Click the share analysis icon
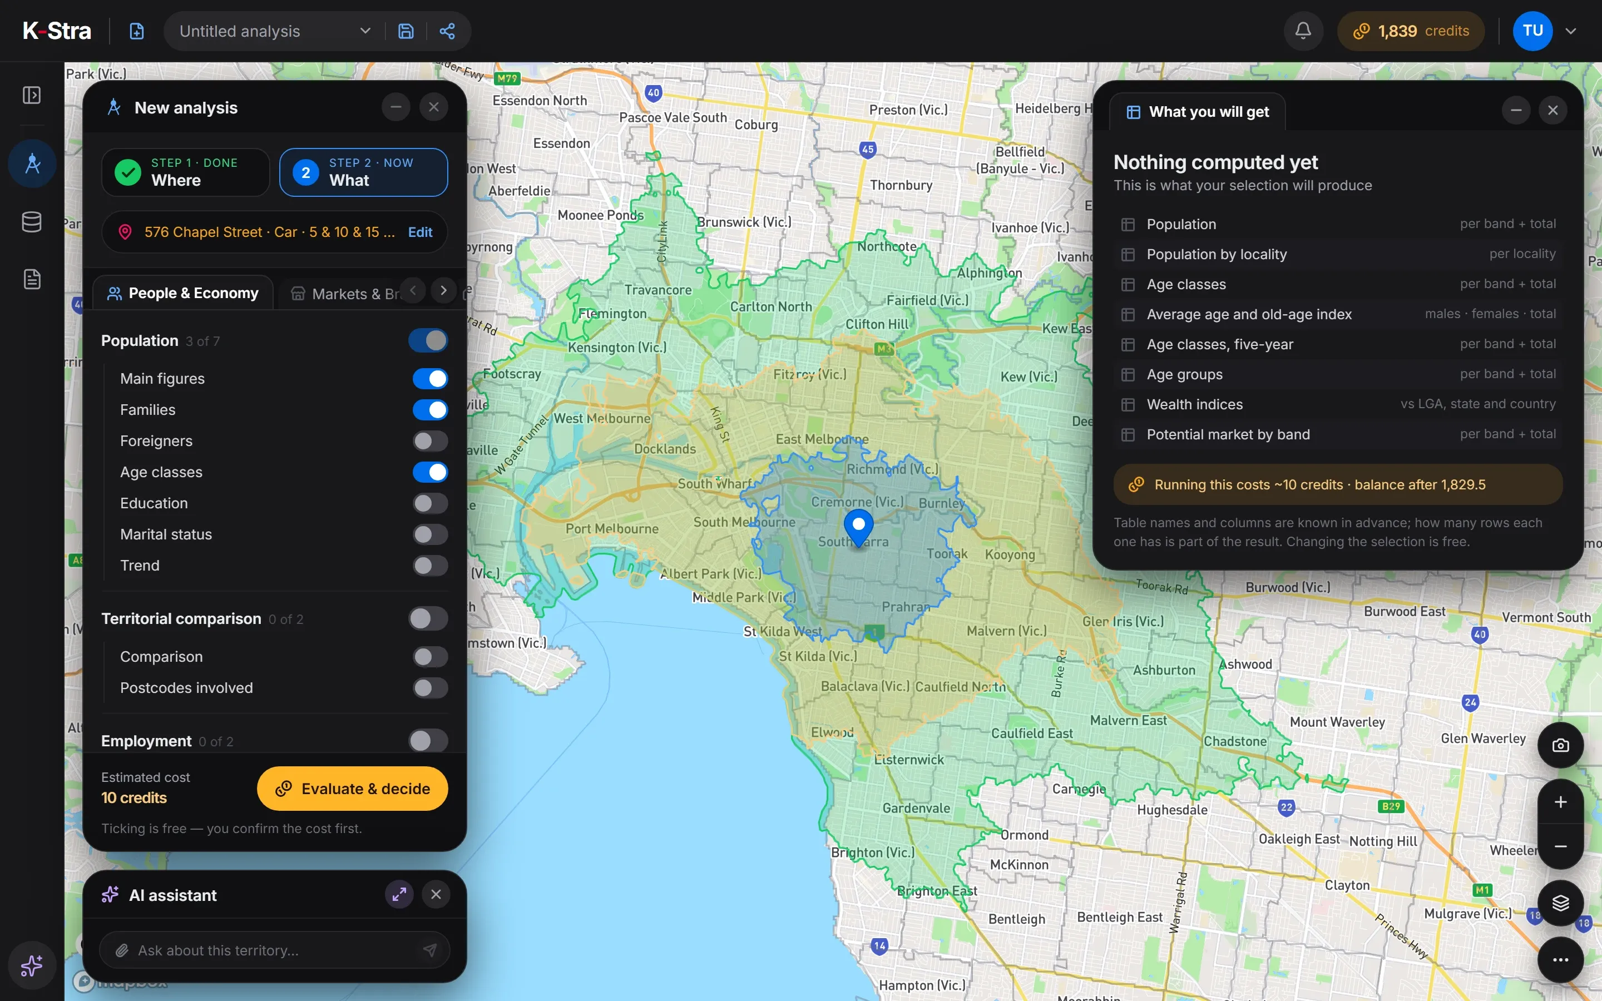 click(447, 31)
